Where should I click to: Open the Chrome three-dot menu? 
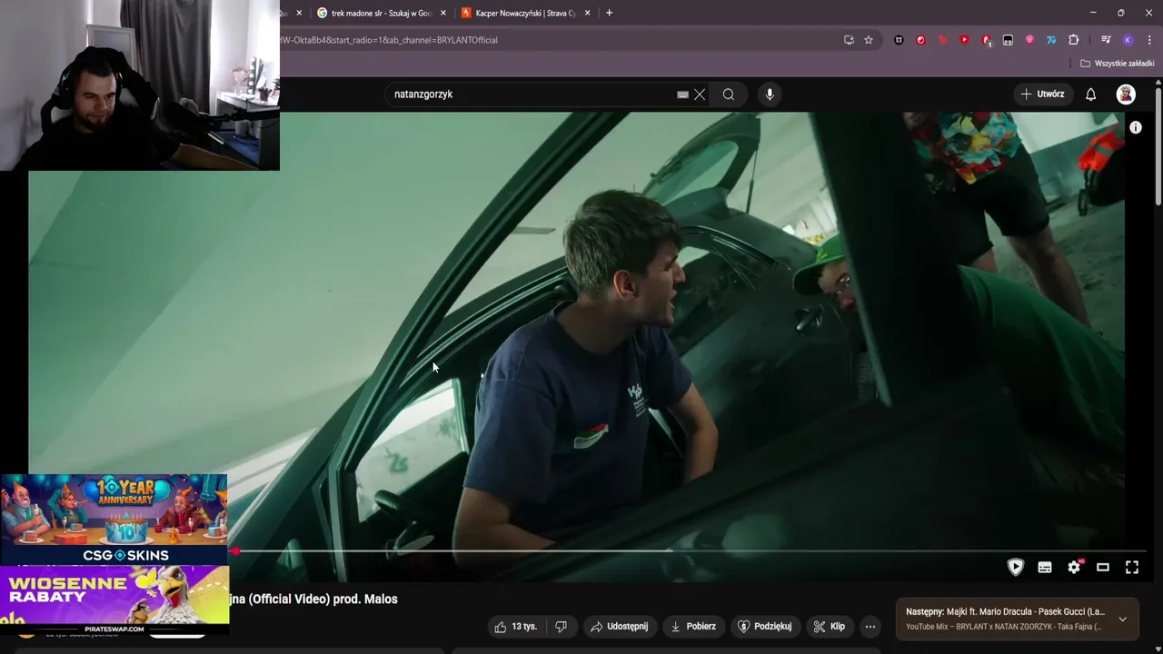click(1150, 40)
